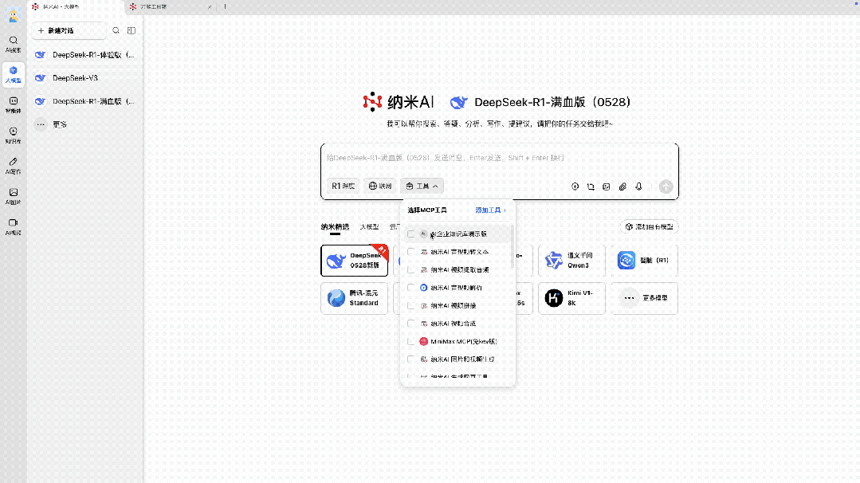860x483 pixels.
Task: Open the DeepSeek-R1-满血版 conversation
Action: click(x=85, y=101)
